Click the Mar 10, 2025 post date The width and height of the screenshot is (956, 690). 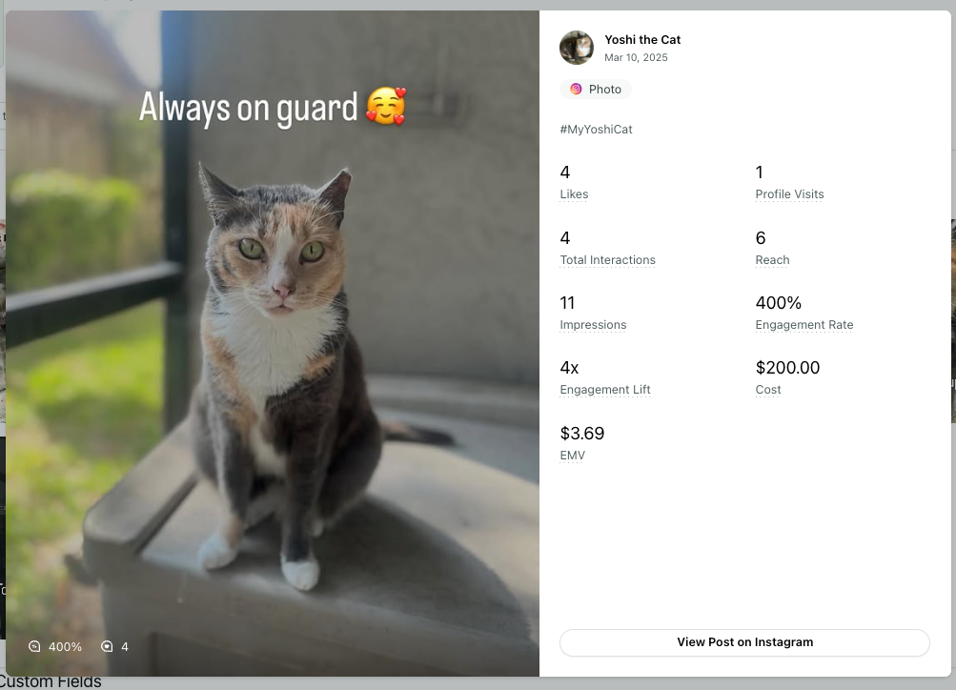pos(636,57)
